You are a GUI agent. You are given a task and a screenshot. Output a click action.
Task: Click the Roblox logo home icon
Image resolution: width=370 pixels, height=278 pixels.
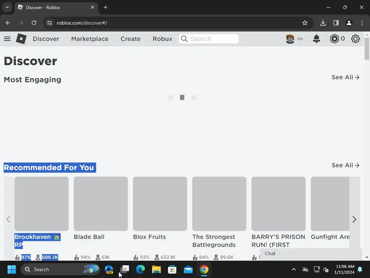point(21,39)
